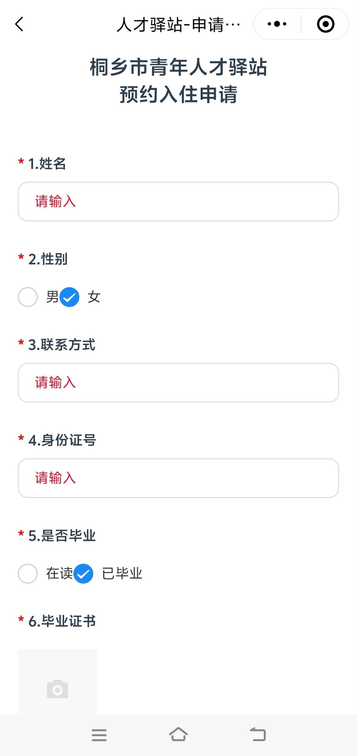This screenshot has height=756, width=357.
Task: Choose the 在读 radio option
Action: [x=28, y=574]
